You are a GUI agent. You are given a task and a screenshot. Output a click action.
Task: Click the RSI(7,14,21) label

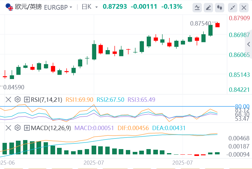click(46, 100)
